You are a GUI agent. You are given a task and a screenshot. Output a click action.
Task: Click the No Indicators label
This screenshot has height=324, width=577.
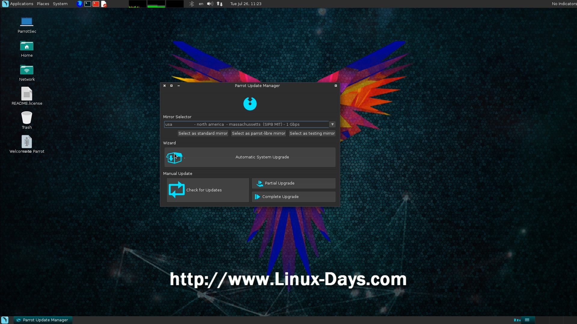click(x=564, y=4)
